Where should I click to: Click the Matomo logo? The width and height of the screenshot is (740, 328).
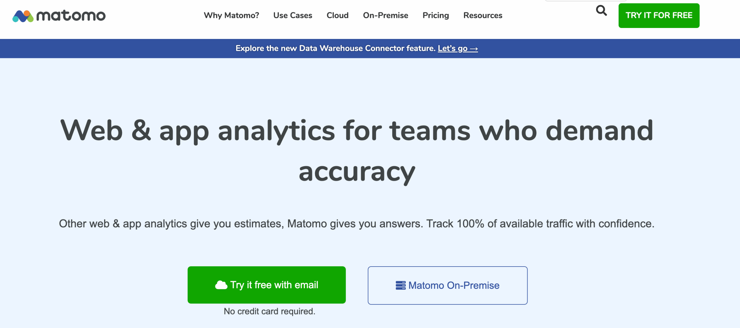[x=59, y=16]
